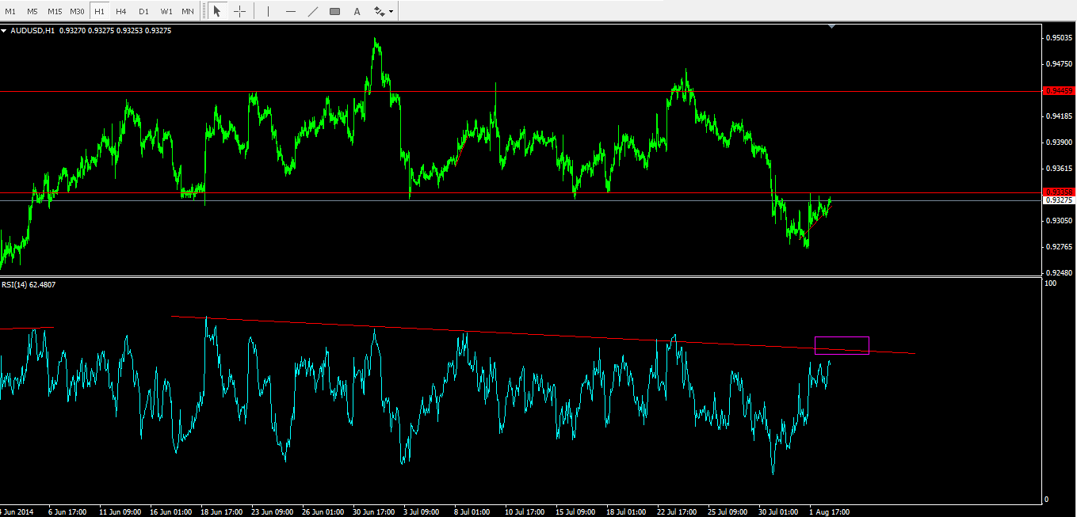
Task: Click the 22 Jul 17:00 time label
Action: pos(678,511)
